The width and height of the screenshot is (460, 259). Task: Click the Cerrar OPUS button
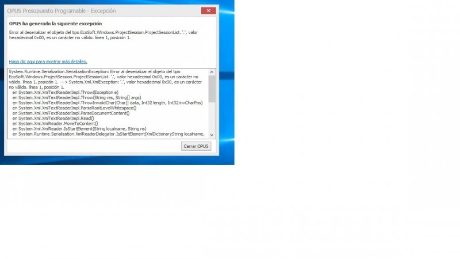point(197,146)
